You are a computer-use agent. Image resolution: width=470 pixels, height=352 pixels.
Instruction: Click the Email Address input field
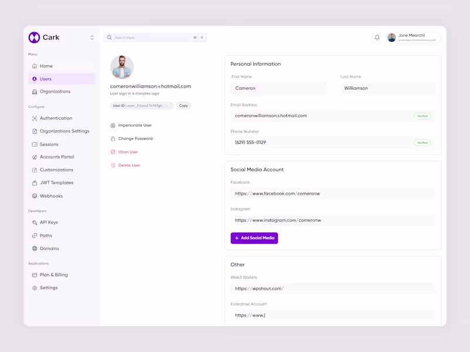[x=333, y=116]
